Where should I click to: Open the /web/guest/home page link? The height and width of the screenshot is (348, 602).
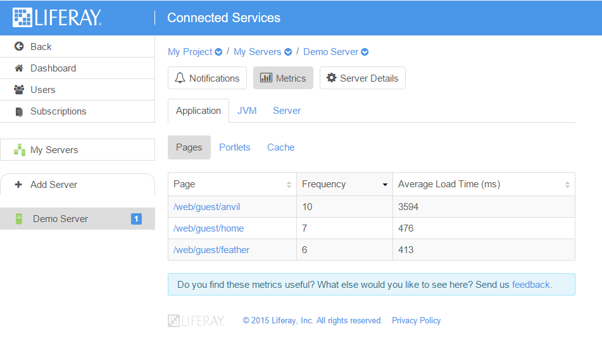[x=209, y=228]
